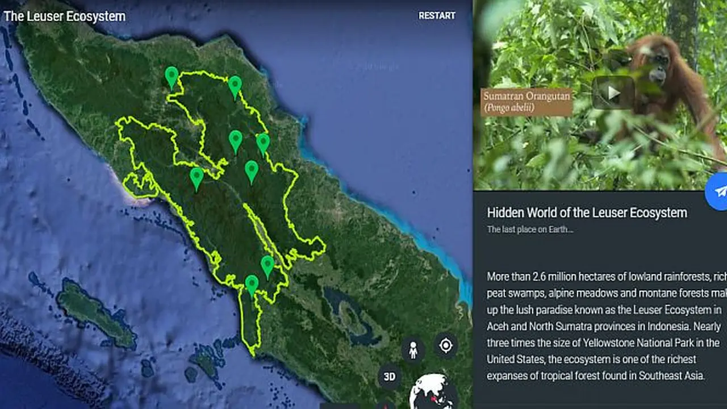Toggle the 3D view button
727x409 pixels.
[x=390, y=377]
